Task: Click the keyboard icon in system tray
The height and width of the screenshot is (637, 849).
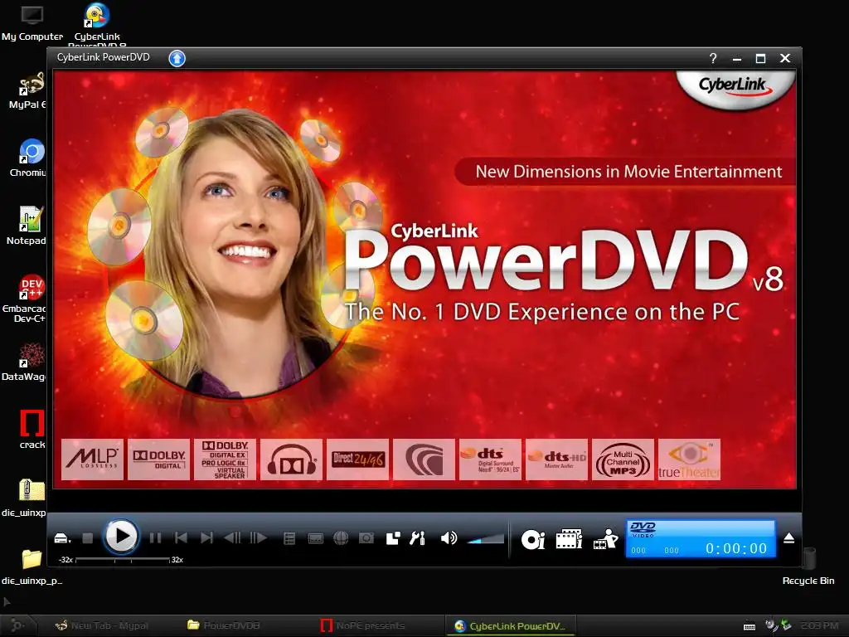Action: [x=750, y=626]
